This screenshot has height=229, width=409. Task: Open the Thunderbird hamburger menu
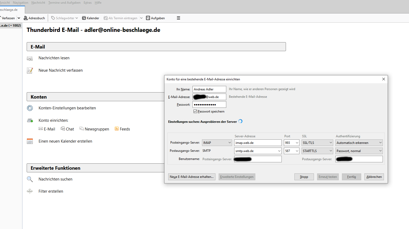178,18
